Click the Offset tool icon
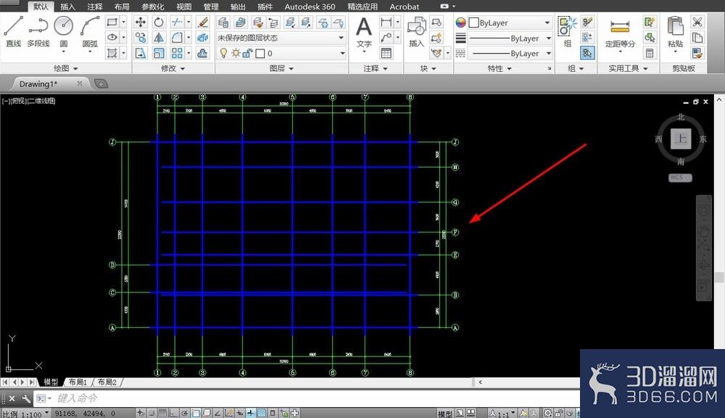Image resolution: width=725 pixels, height=418 pixels. pyautogui.click(x=202, y=53)
